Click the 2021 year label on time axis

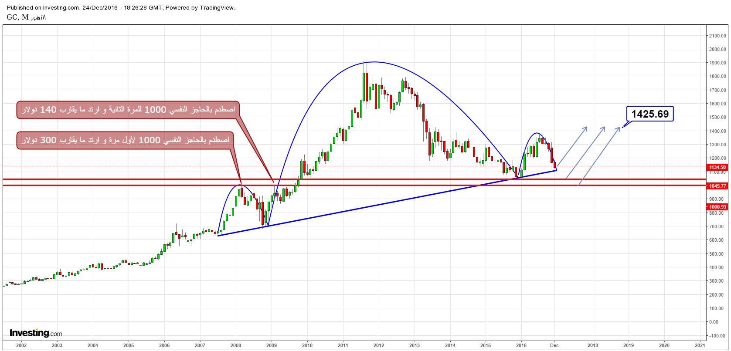pos(700,345)
